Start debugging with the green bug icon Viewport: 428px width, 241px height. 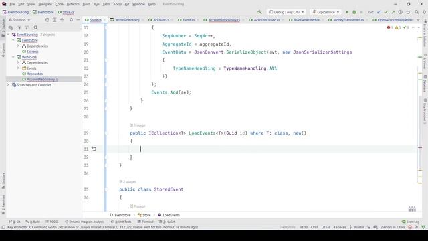coord(354,12)
